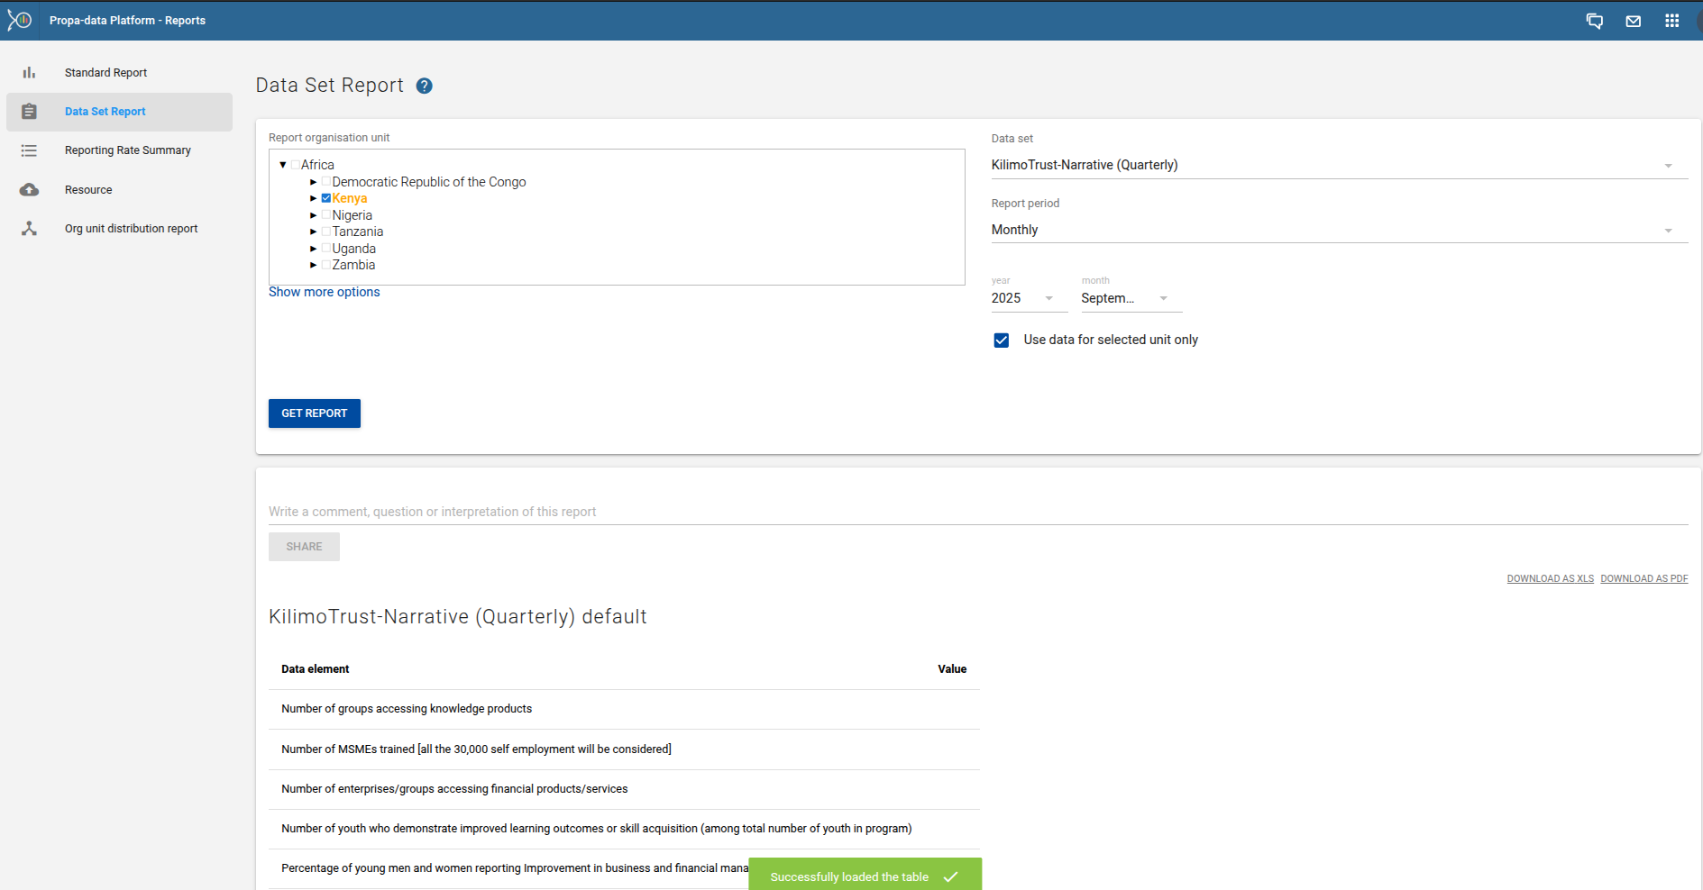
Task: Open the apps grid menu icon
Action: (1671, 21)
